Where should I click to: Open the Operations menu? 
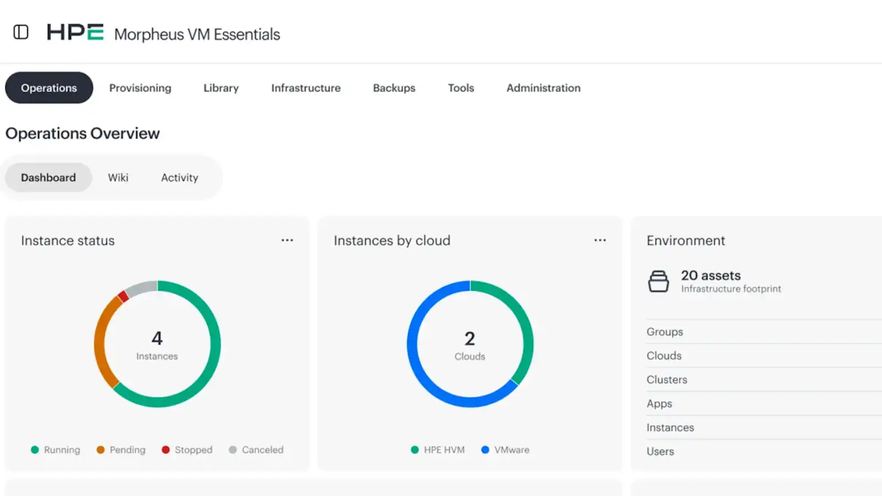[49, 88]
